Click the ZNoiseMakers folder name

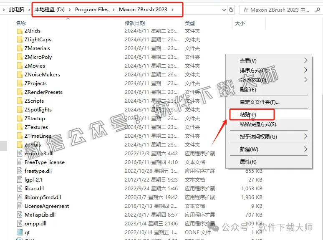point(42,75)
